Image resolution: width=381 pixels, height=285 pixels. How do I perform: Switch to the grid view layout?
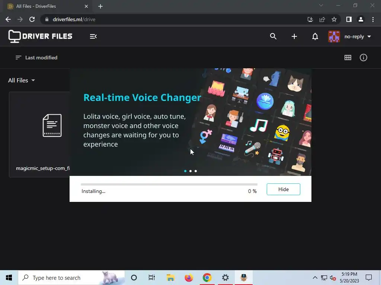348,58
